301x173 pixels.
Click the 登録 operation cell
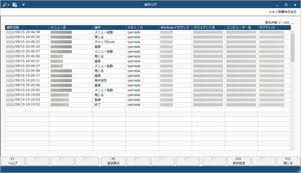click(x=110, y=100)
